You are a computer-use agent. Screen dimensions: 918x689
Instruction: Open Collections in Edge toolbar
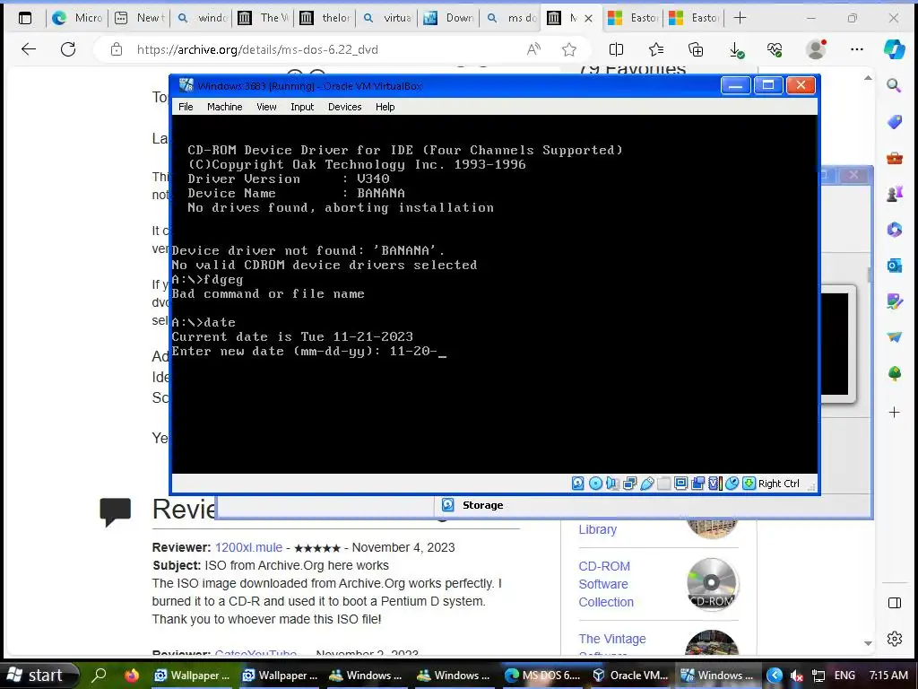pyautogui.click(x=696, y=49)
